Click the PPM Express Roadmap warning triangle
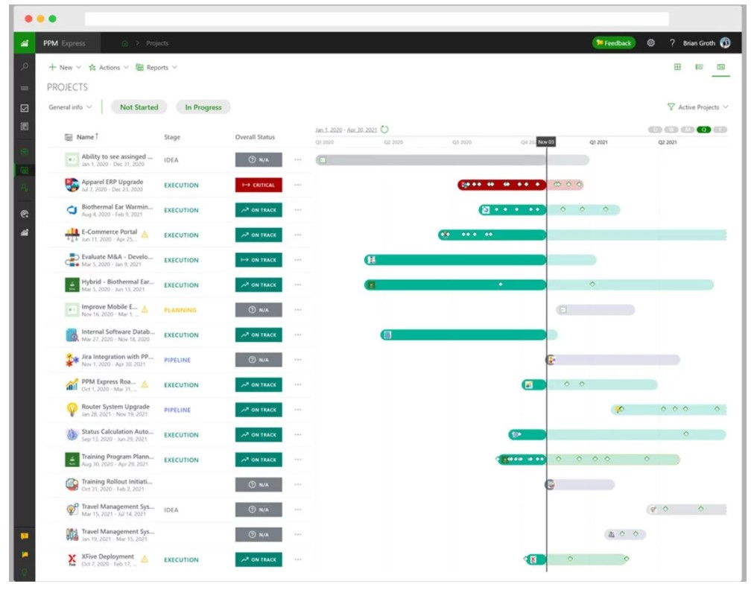The image size is (754, 590). (x=145, y=384)
